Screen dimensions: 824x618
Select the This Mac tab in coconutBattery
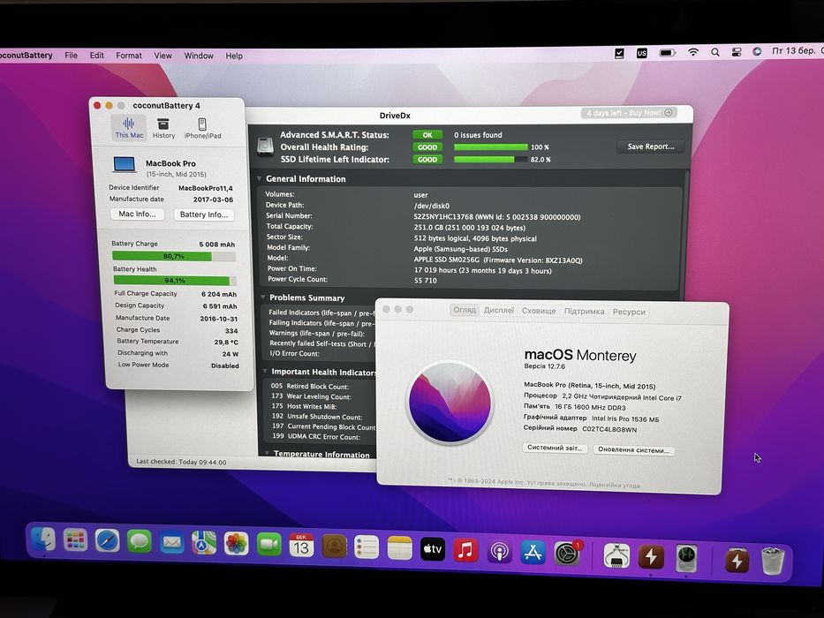pyautogui.click(x=129, y=128)
